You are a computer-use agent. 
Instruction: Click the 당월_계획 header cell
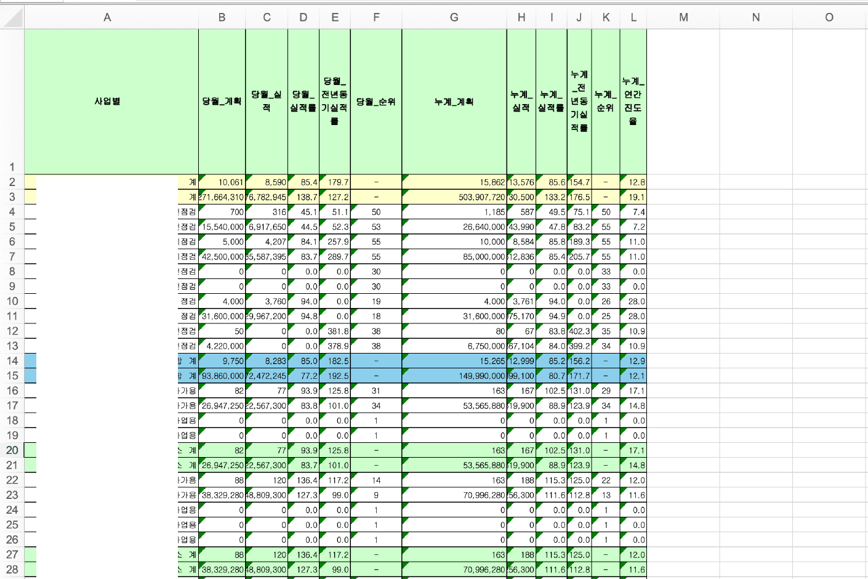pos(222,102)
